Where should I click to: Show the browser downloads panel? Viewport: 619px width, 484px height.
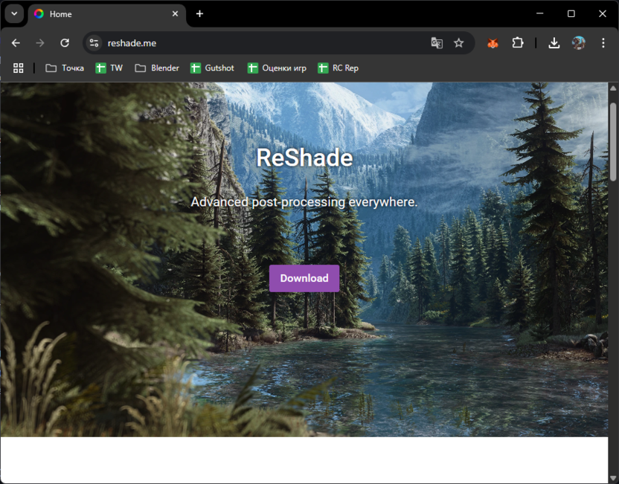coord(554,43)
